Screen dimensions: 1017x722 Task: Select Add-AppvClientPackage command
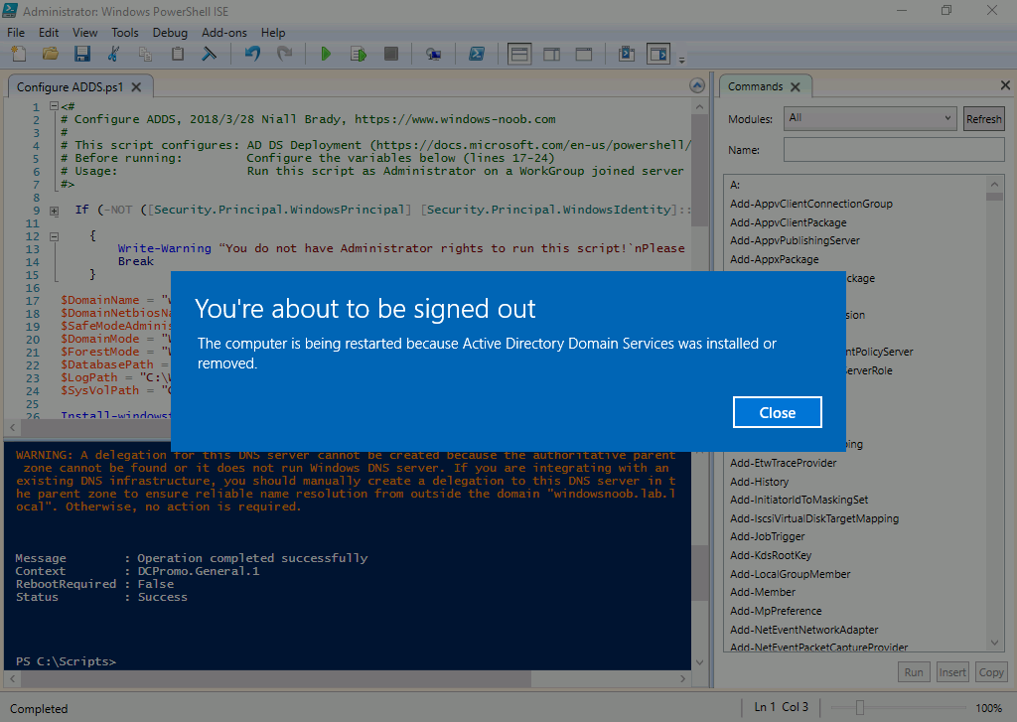point(788,222)
